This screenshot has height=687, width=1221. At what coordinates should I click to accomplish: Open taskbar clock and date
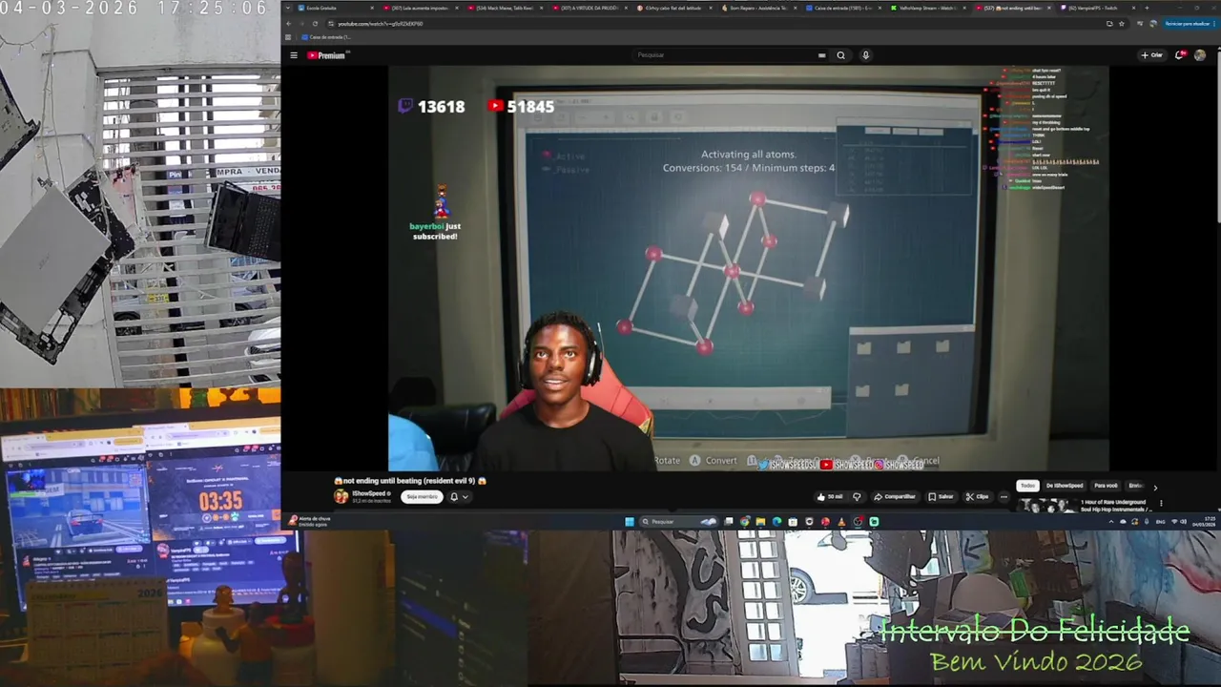[x=1204, y=522]
